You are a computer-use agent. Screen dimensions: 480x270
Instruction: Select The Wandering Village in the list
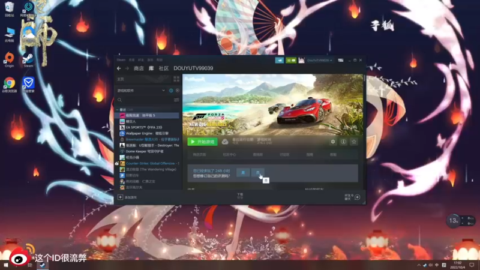coord(147,169)
